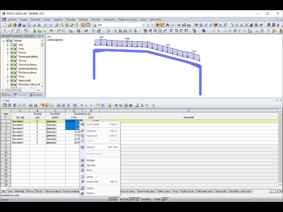
Task: Toggle the Model checkbox in navigator
Action: click(x=7, y=41)
